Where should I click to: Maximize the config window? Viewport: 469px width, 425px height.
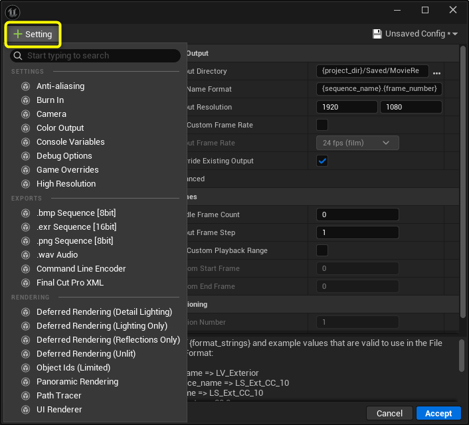point(425,10)
